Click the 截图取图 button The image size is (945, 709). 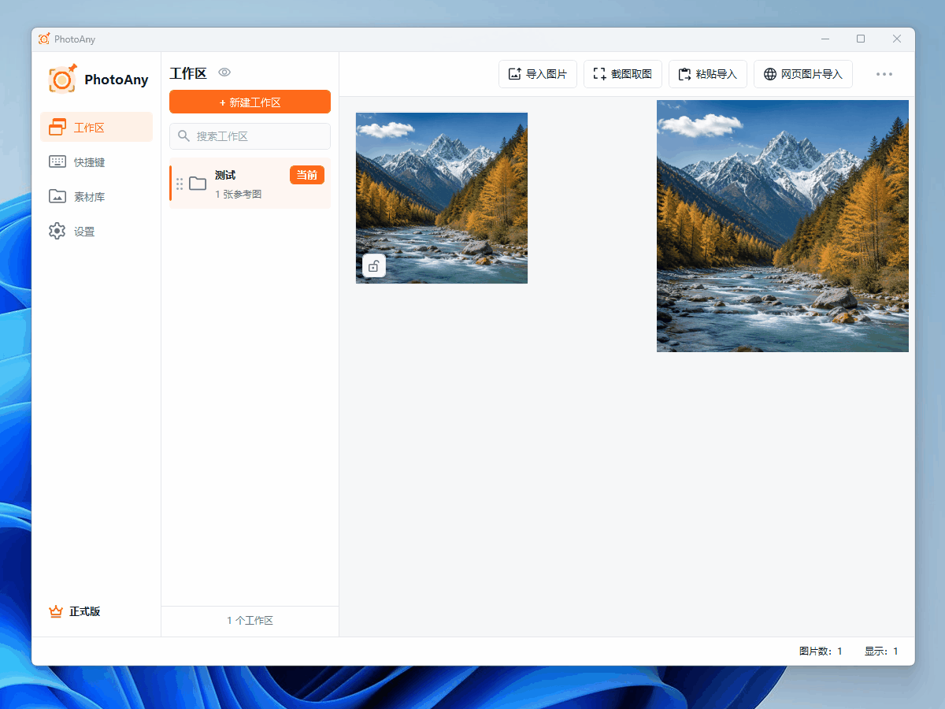(x=623, y=74)
